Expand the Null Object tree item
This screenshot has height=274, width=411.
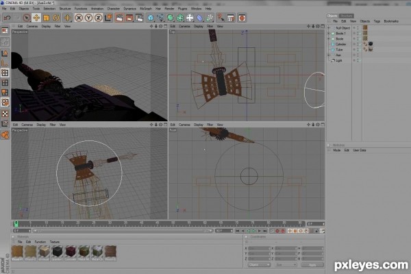329,28
